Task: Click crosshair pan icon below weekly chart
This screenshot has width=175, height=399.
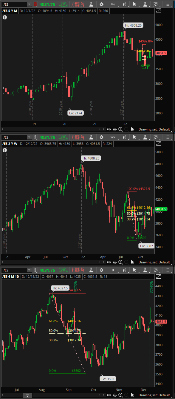Action: click(x=115, y=262)
